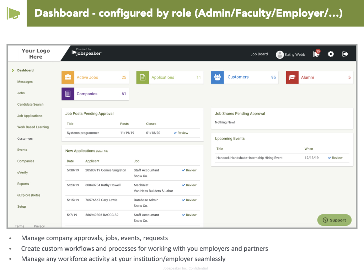The width and height of the screenshot is (364, 273).
Task: Open the purple Companies building icon
Action: point(68,94)
